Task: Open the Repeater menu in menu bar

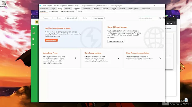Action: tap(63, 6)
